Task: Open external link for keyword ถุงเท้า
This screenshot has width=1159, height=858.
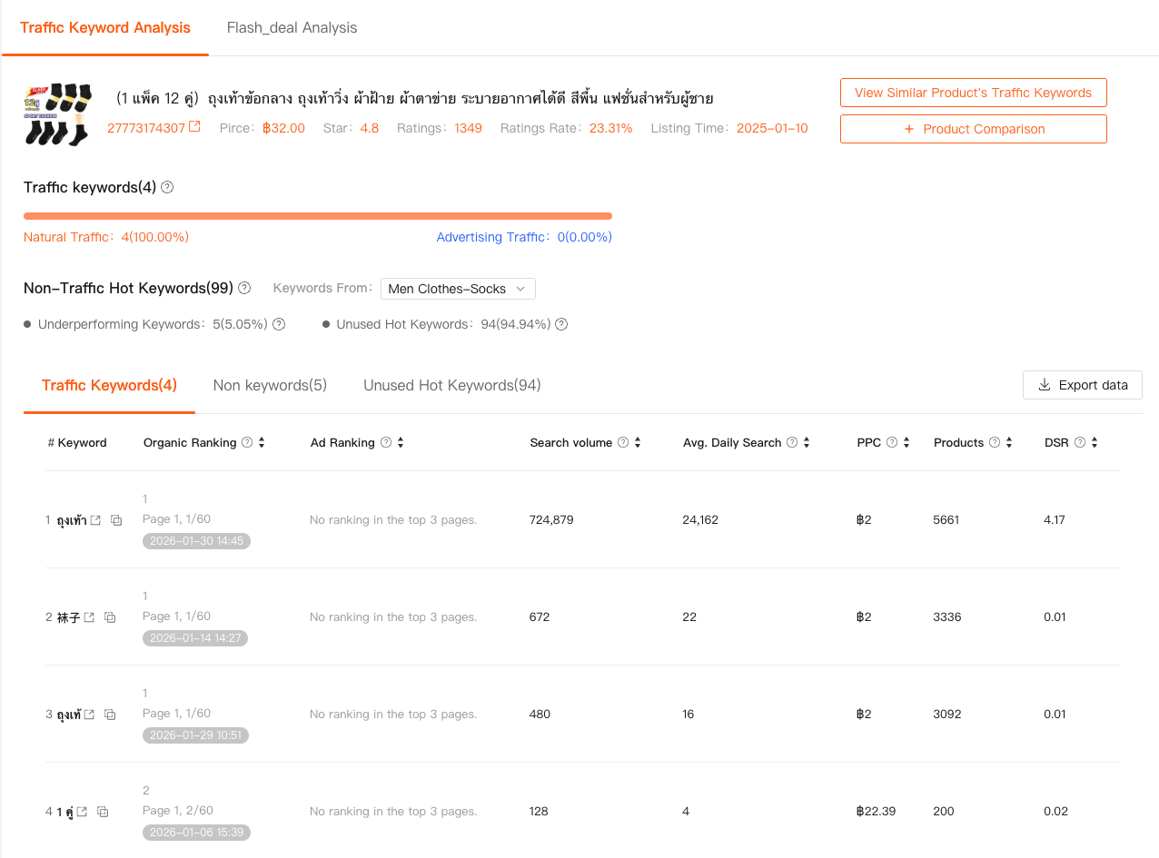Action: [95, 520]
